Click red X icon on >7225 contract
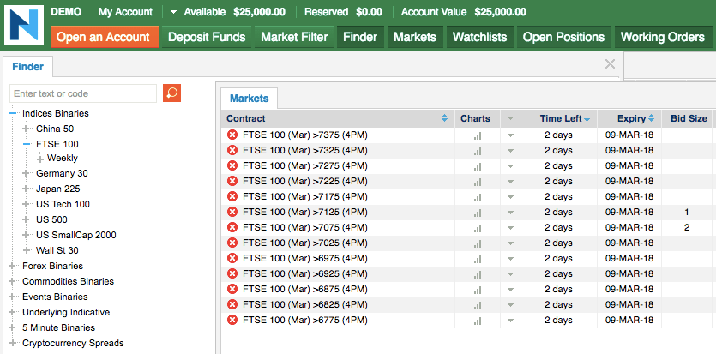The height and width of the screenshot is (354, 716). pos(232,181)
